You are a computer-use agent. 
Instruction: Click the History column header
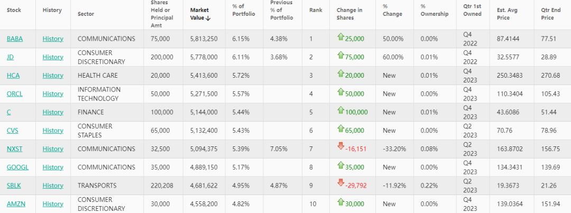point(52,10)
